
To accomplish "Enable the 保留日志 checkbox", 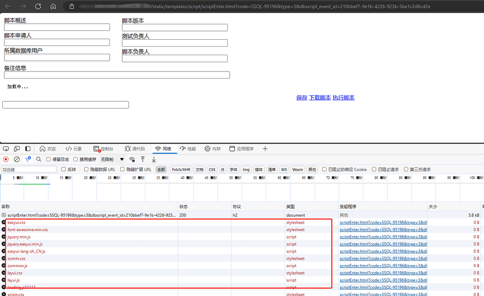I will click(x=48, y=159).
